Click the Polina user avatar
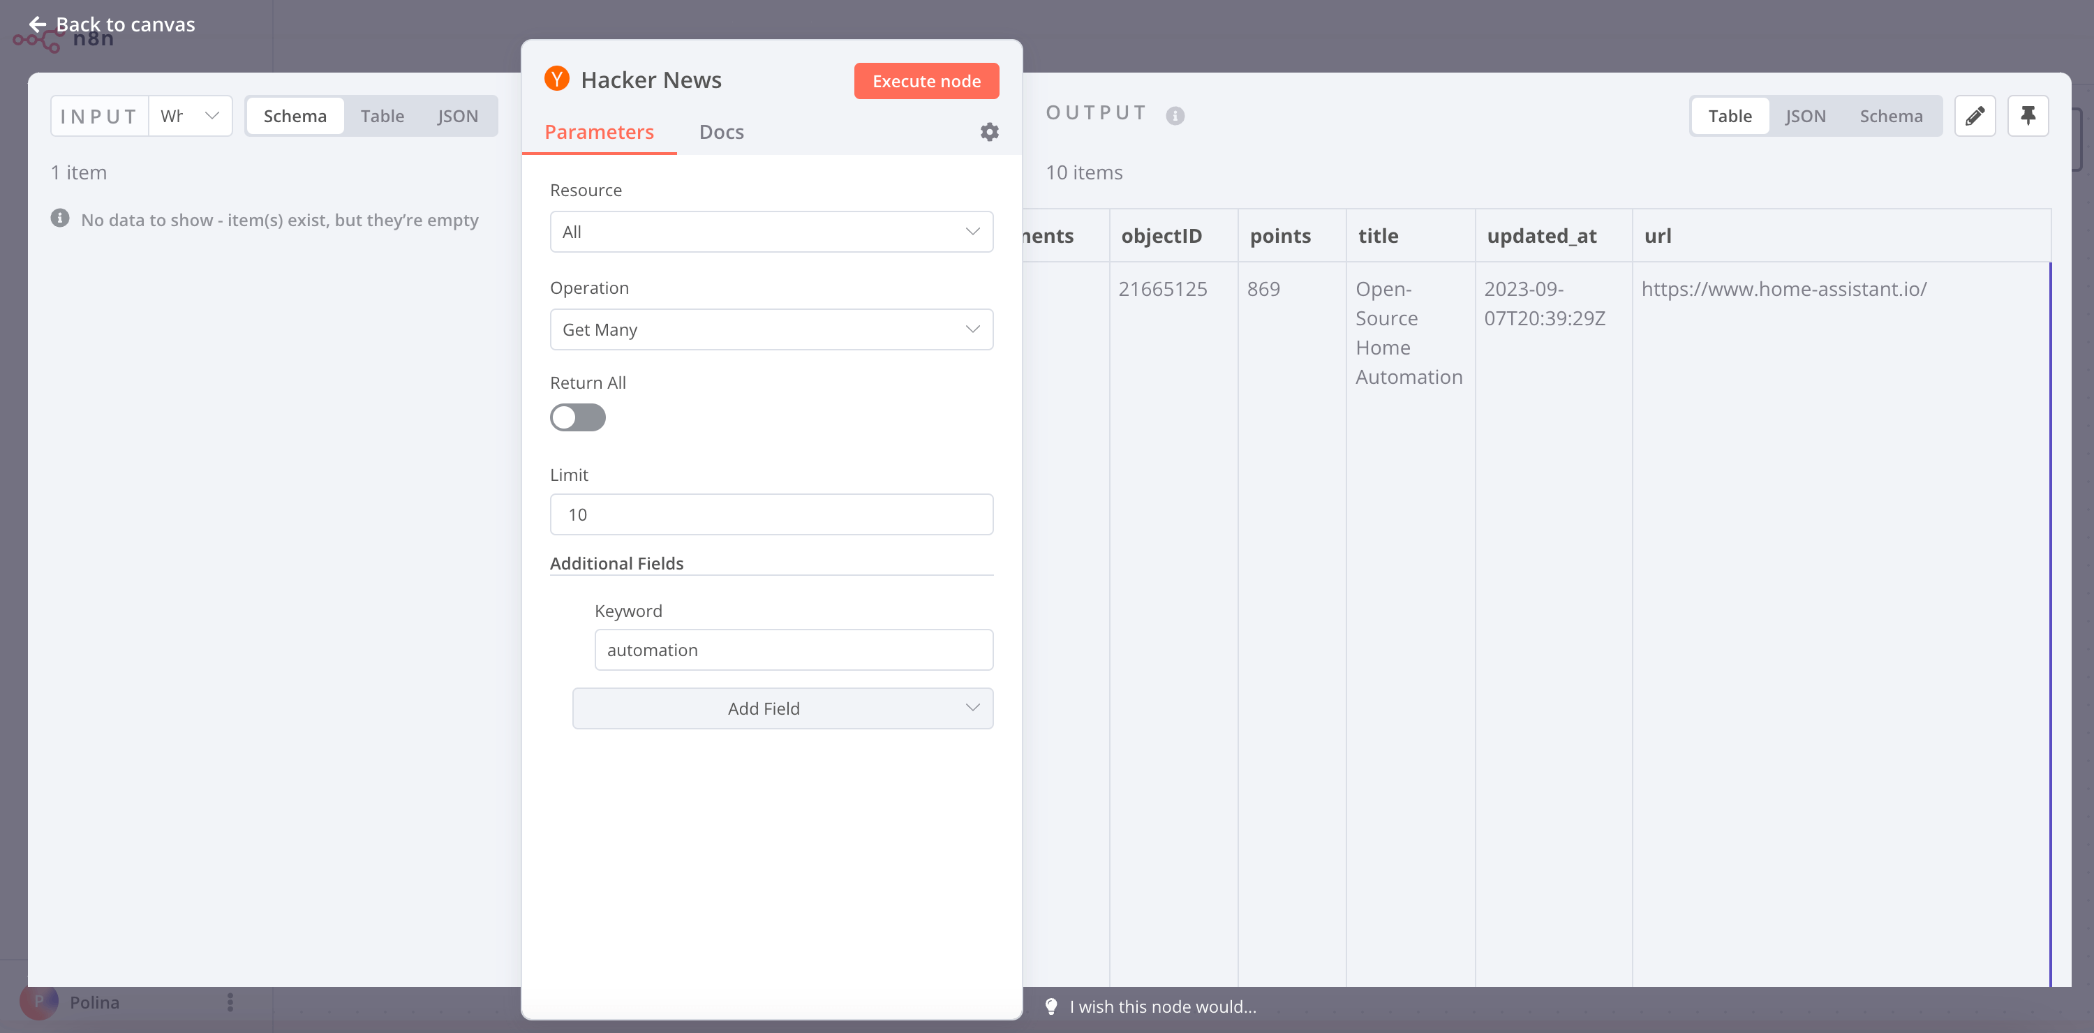2094x1033 pixels. pyautogui.click(x=40, y=1002)
